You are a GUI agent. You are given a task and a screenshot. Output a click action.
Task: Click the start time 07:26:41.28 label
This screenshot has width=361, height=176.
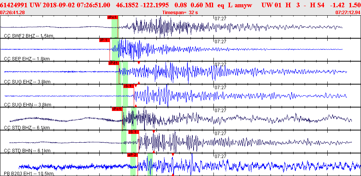13,12
